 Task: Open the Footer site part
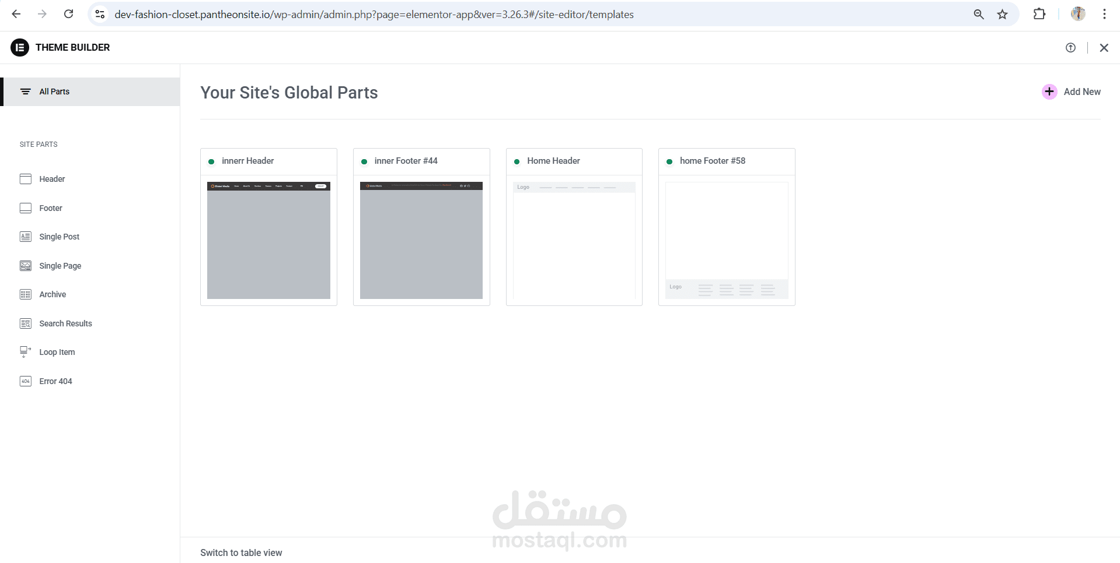coord(51,208)
